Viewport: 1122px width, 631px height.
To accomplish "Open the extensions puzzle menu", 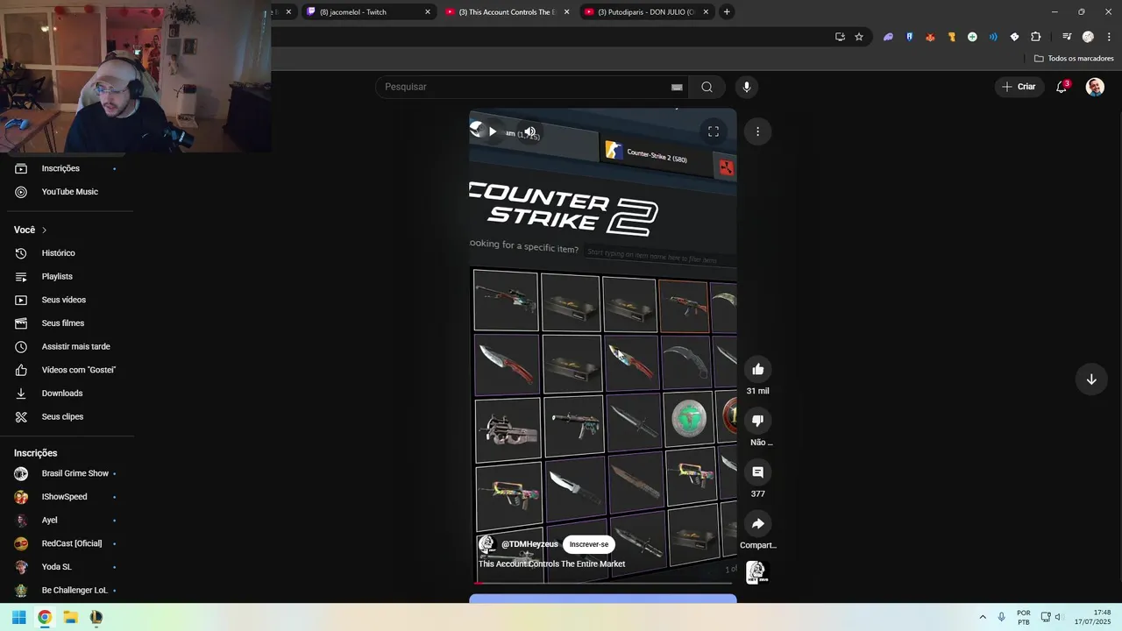I will pos(1035,37).
